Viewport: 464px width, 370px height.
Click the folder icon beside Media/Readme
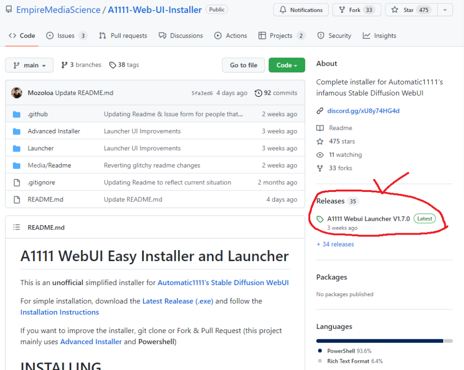point(17,166)
